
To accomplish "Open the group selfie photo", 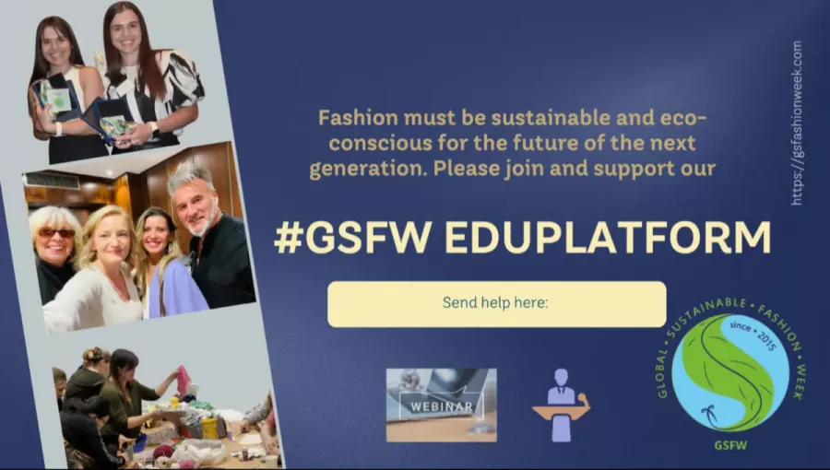I will click(140, 238).
